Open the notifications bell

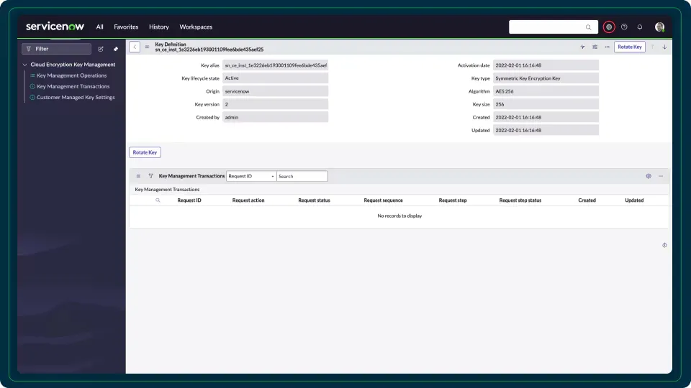[640, 27]
